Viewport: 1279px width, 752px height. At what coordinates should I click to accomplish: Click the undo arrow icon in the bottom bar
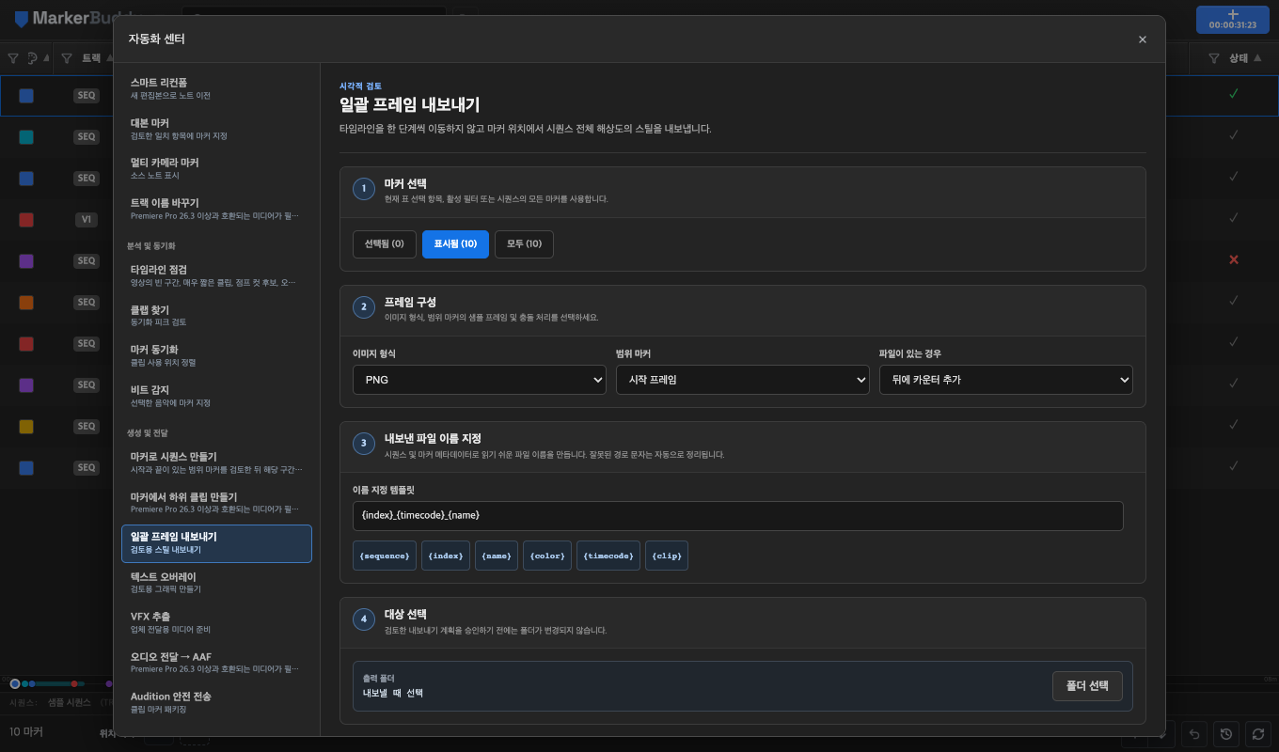[1194, 733]
